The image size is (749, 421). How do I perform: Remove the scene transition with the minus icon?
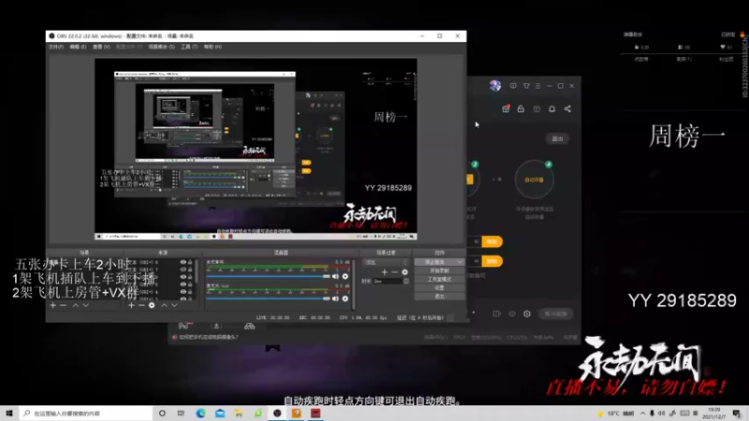coord(394,272)
